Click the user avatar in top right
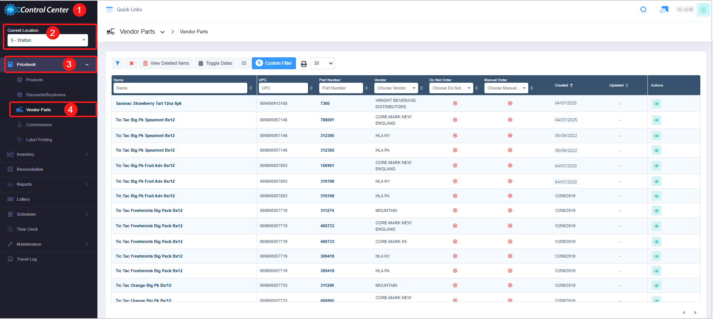The height and width of the screenshot is (319, 713). point(703,10)
